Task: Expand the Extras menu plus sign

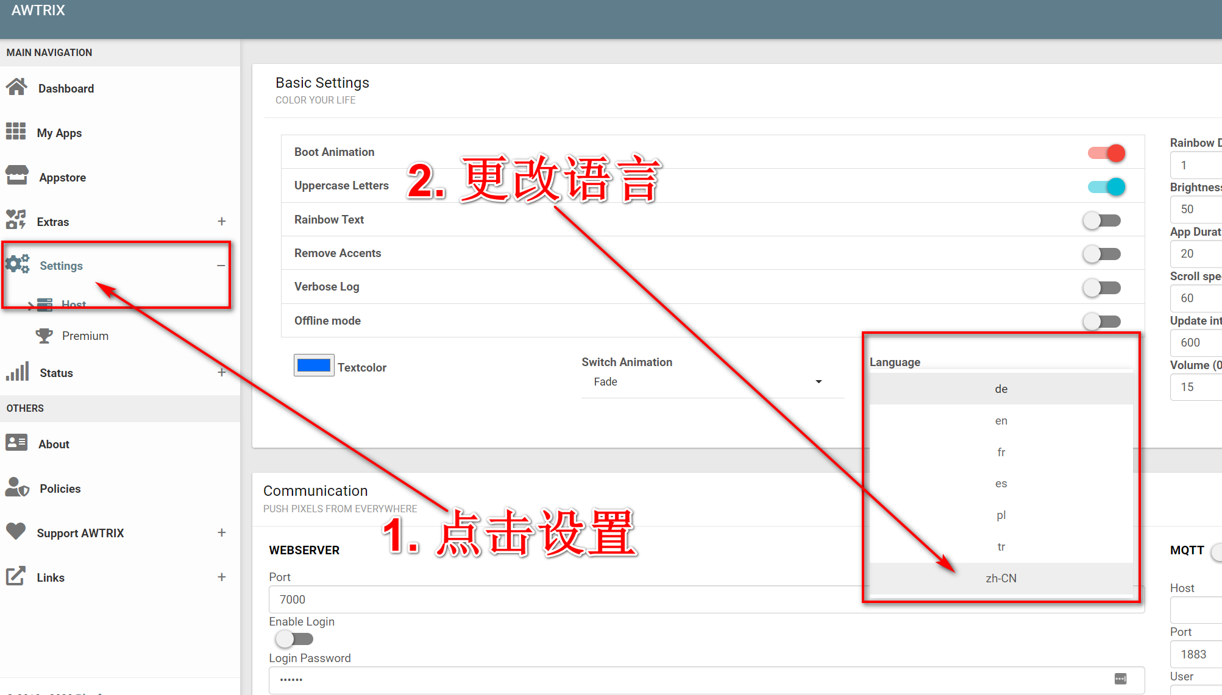Action: 222,221
